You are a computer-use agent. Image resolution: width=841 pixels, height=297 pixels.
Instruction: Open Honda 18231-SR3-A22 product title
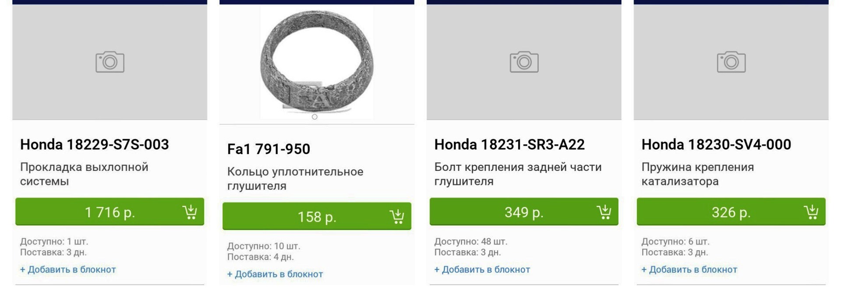pos(509,145)
